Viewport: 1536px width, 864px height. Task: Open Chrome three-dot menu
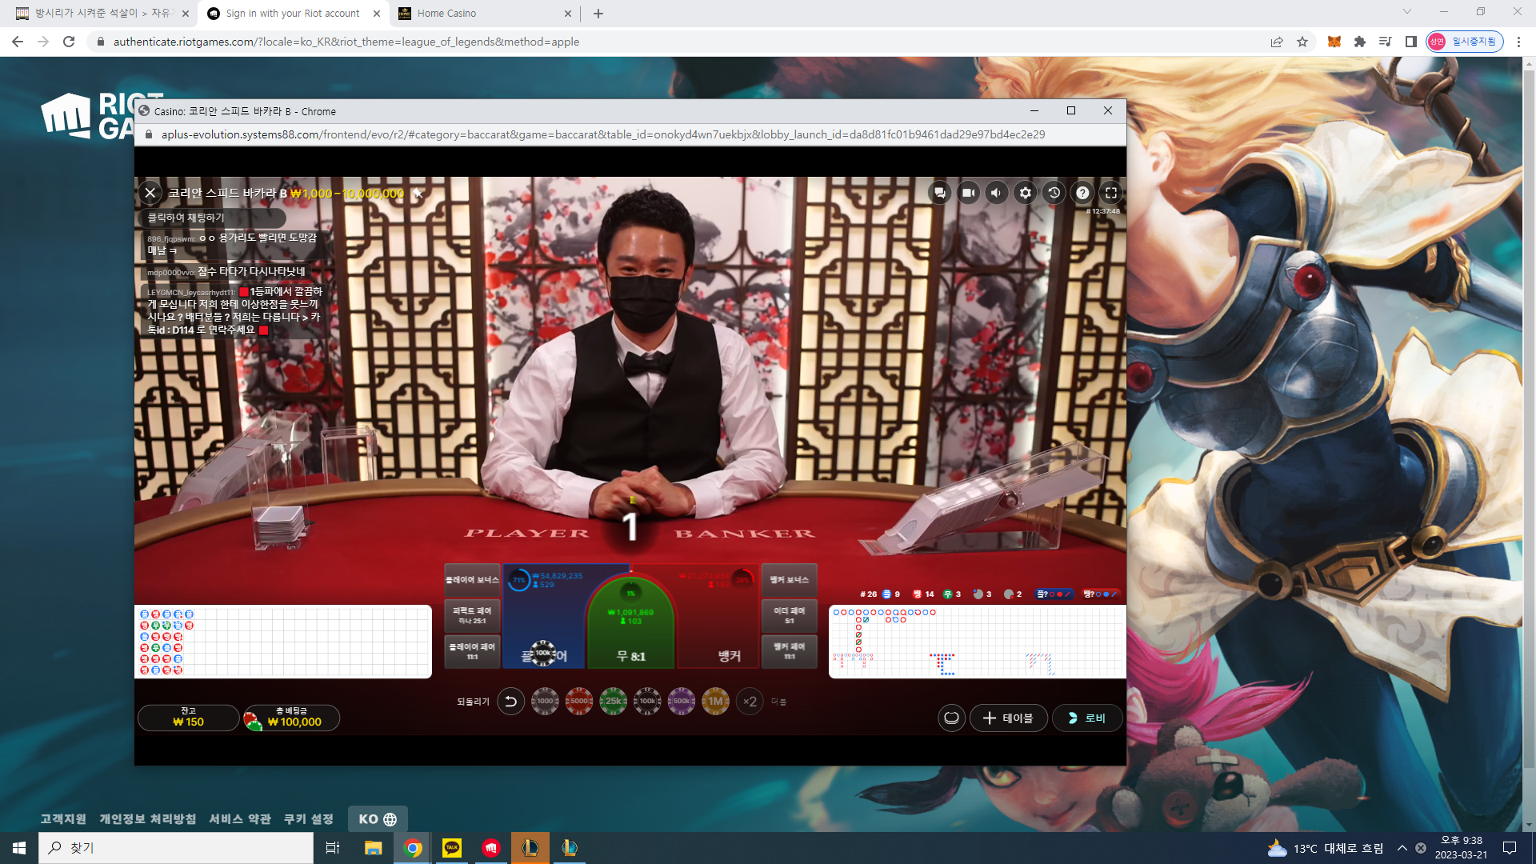(1518, 42)
